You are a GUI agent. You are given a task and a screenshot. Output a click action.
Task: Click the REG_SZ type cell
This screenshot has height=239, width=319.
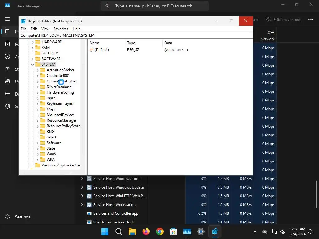click(133, 50)
